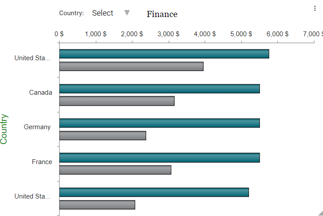323x216 pixels.
Task: Click the resize handle at bottom-right corner
Action: 320,213
